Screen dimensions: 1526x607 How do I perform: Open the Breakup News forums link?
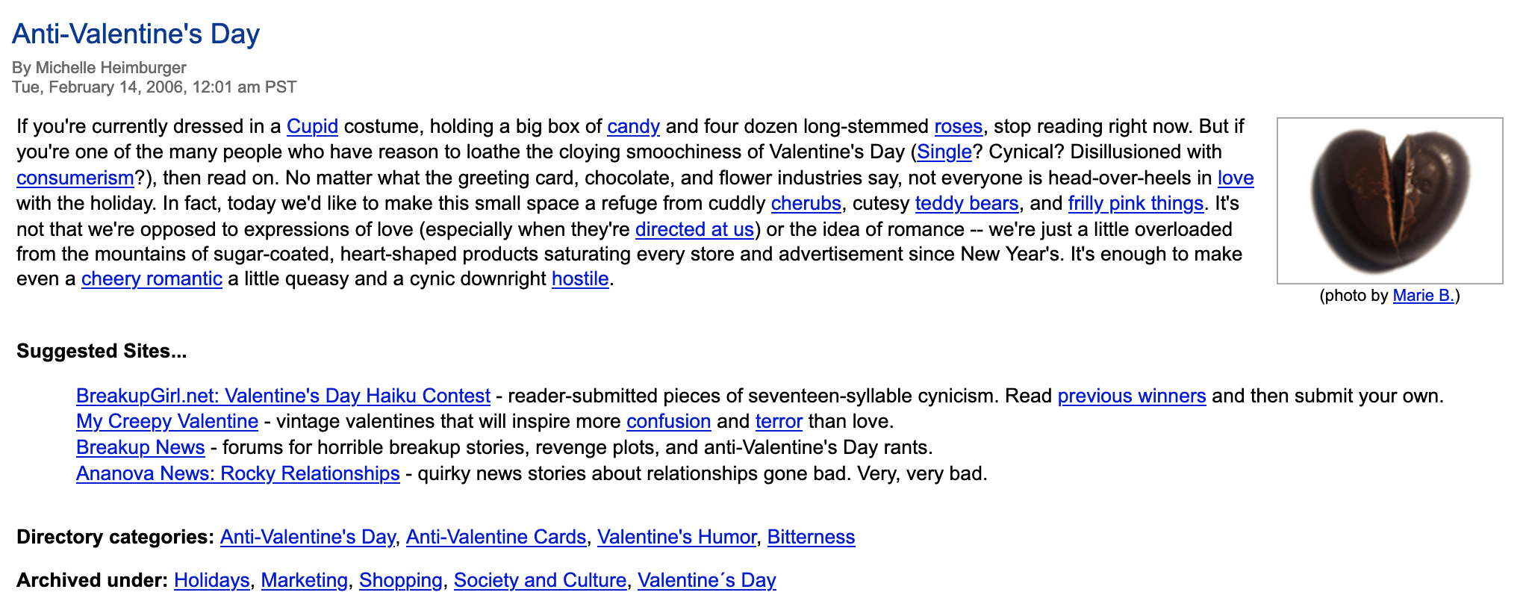[140, 447]
